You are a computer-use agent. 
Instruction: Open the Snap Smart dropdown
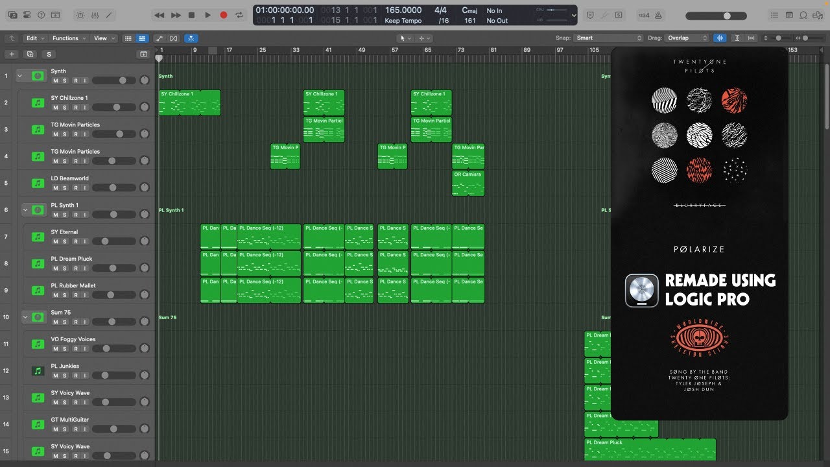608,38
